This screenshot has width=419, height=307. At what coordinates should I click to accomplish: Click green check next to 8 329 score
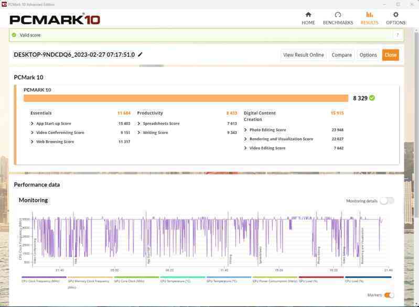372,98
